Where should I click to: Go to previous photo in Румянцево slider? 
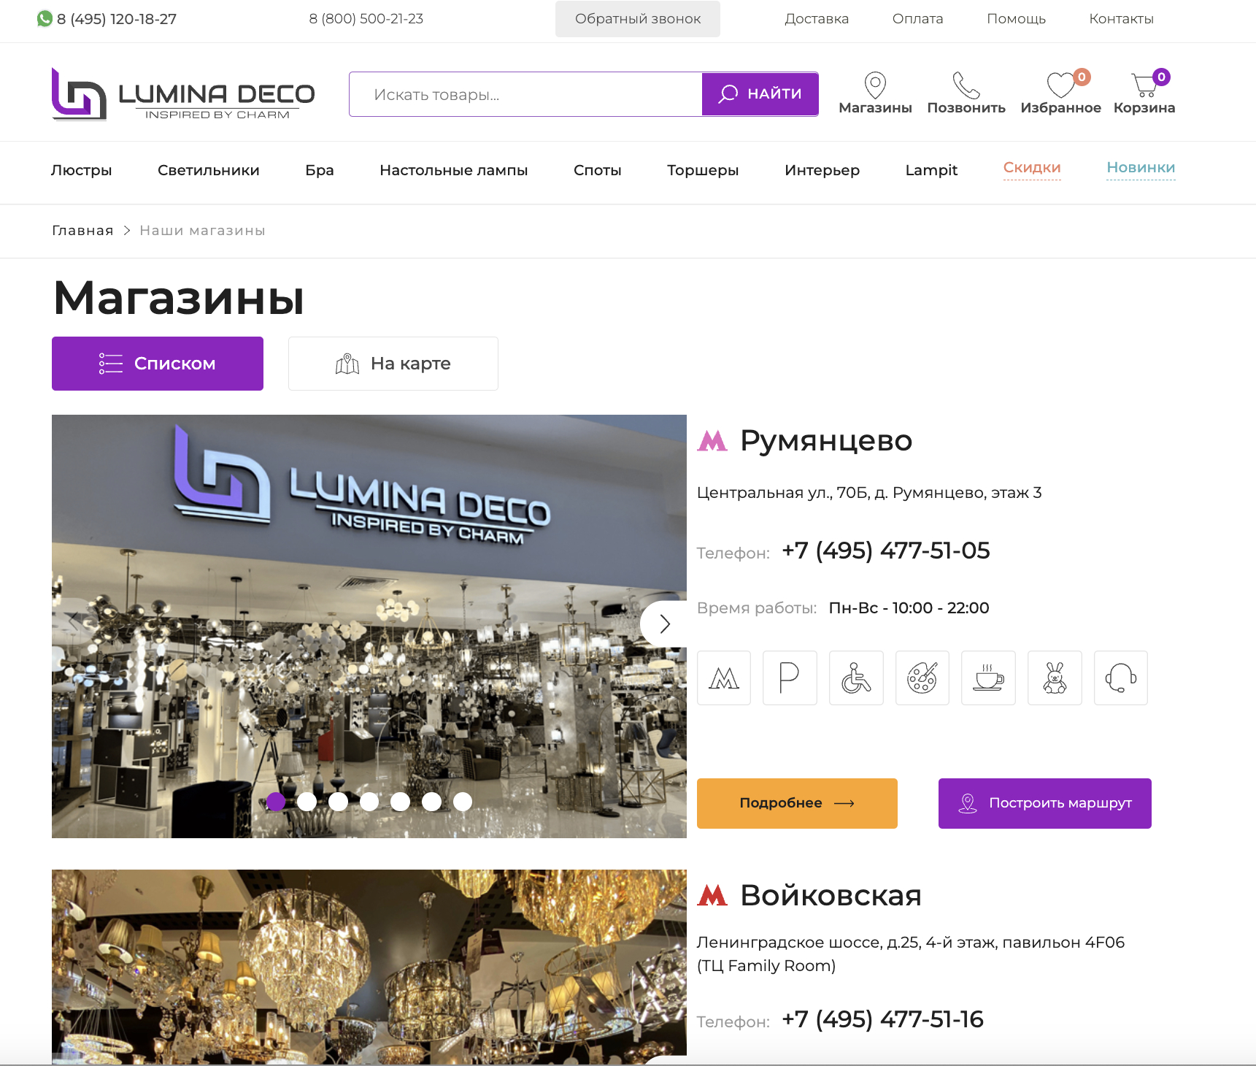[73, 621]
